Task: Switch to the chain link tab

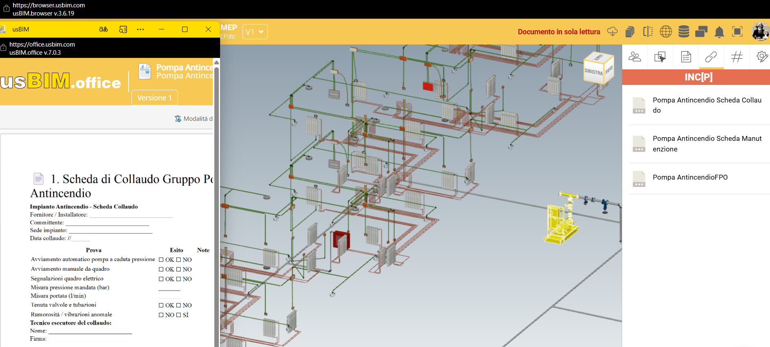Action: [x=711, y=57]
